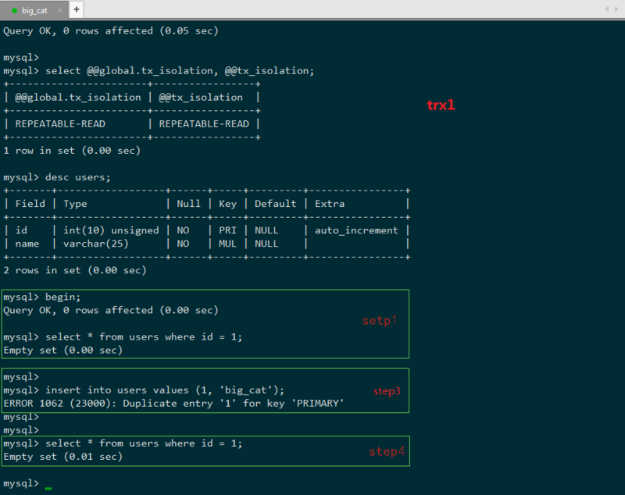
Task: Click the second REPEATABLE-READ value under @@tx_isolation
Action: (204, 124)
